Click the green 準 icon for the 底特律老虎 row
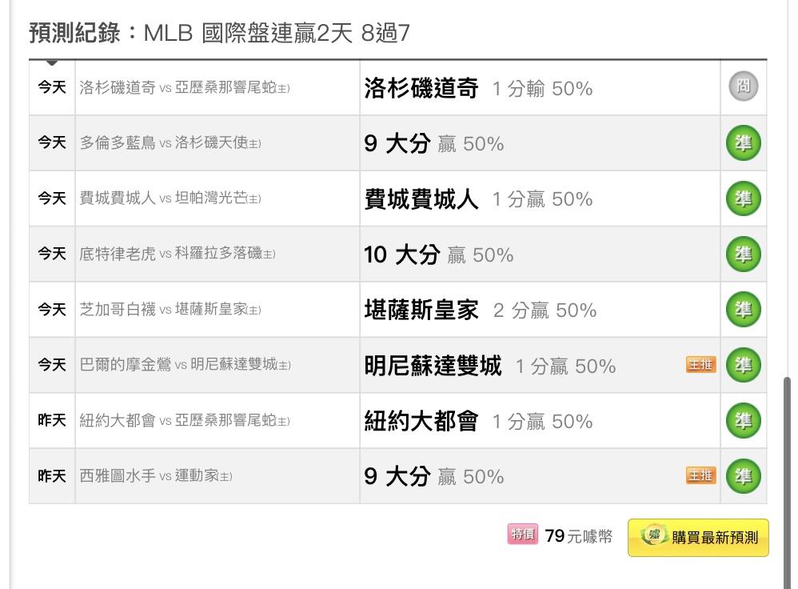This screenshot has width=798, height=589. coord(743,254)
